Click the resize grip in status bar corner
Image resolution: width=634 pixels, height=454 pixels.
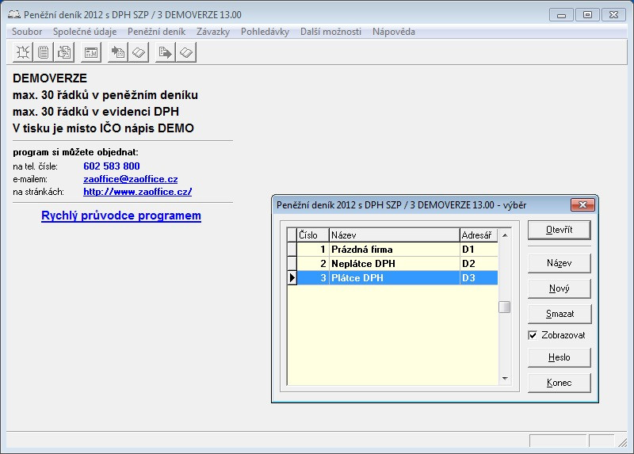(622, 441)
